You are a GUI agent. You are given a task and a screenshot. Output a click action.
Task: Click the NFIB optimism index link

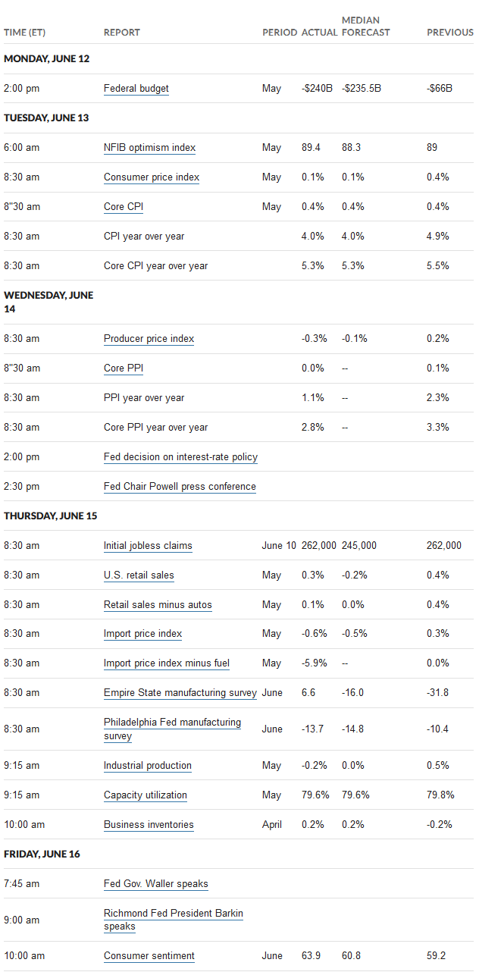(149, 147)
